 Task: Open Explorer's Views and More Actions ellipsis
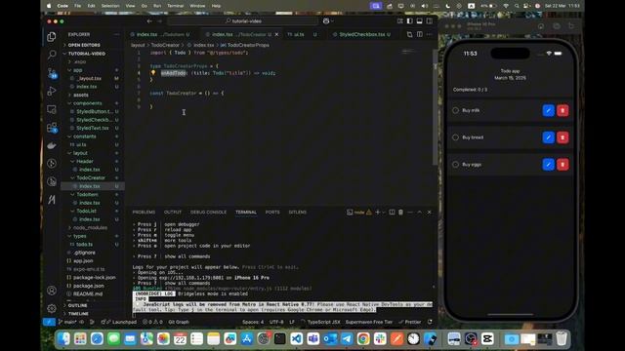117,35
